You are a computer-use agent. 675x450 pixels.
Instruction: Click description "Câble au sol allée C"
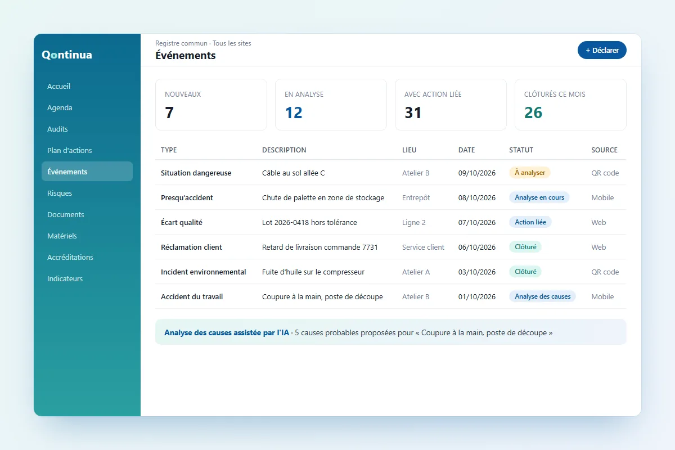pos(294,173)
